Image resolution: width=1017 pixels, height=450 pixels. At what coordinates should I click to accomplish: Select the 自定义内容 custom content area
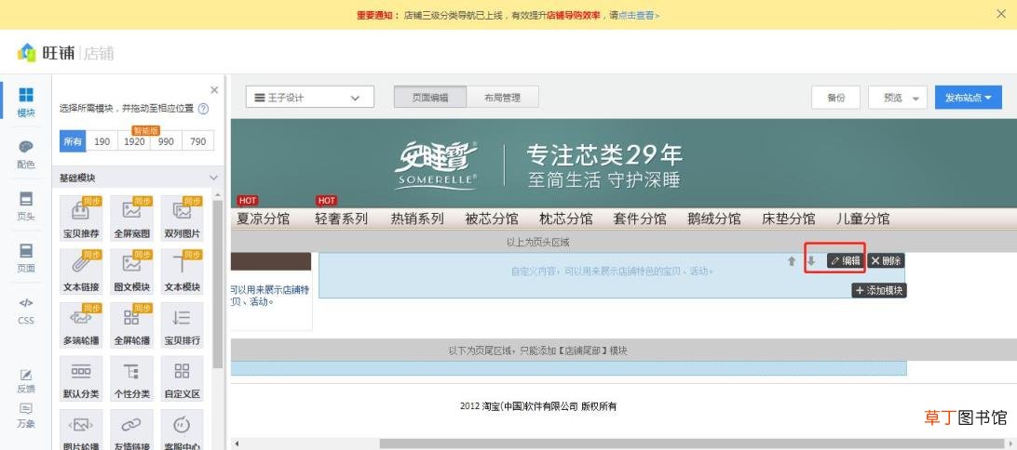coord(612,275)
